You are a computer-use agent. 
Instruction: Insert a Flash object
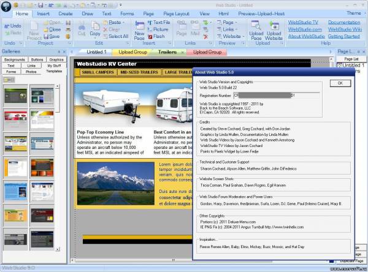156,37
